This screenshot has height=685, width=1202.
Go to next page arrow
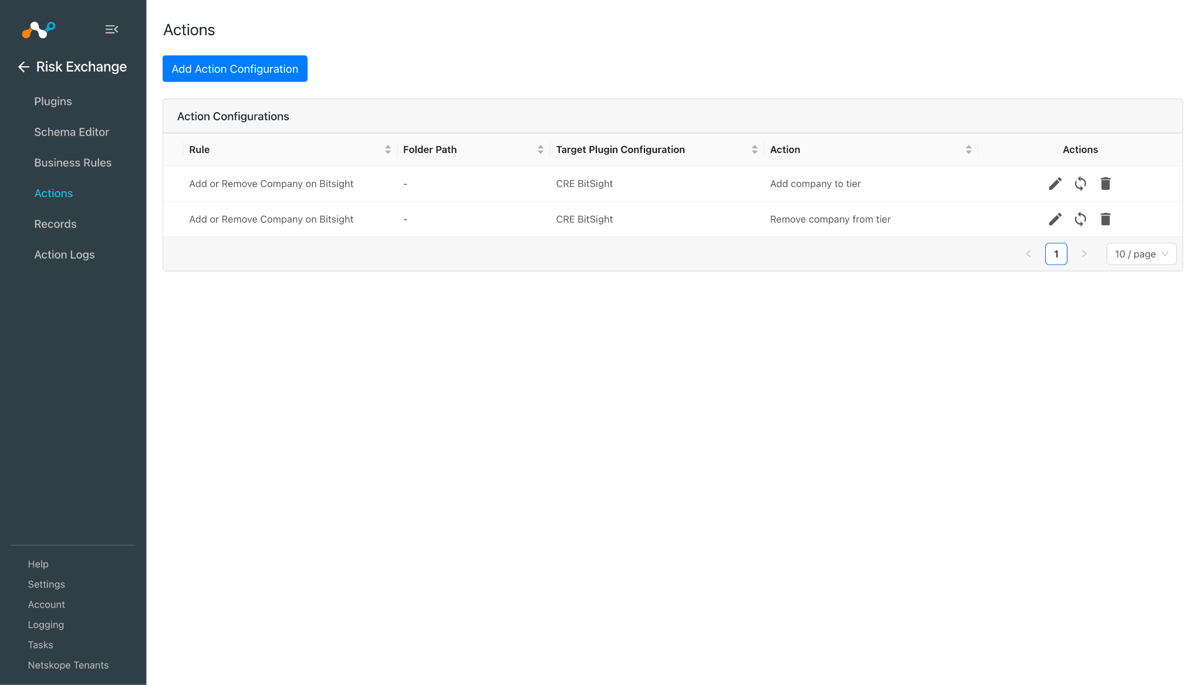coord(1084,254)
